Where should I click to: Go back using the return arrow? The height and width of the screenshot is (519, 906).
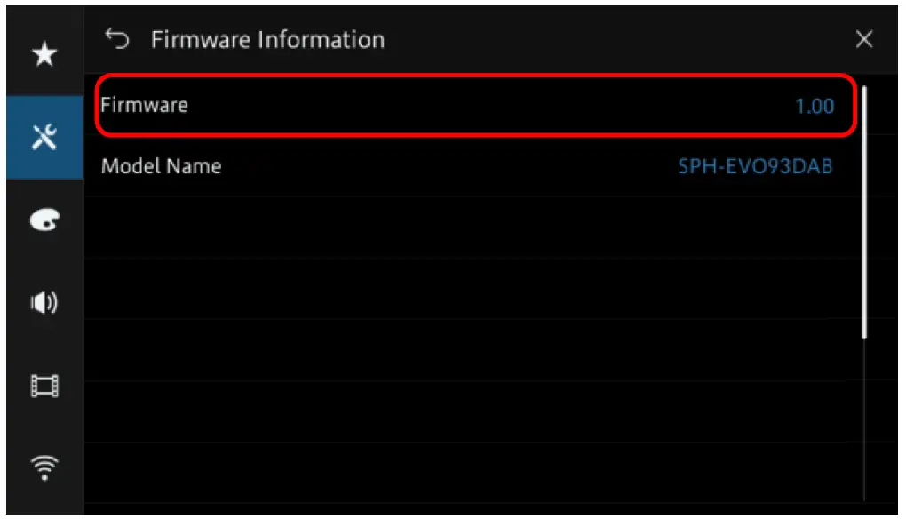tap(117, 39)
